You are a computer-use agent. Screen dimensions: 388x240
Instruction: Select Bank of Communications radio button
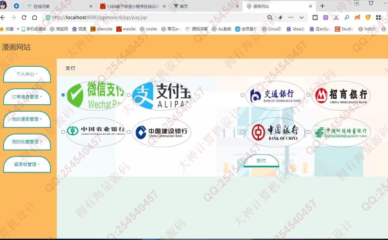point(243,95)
